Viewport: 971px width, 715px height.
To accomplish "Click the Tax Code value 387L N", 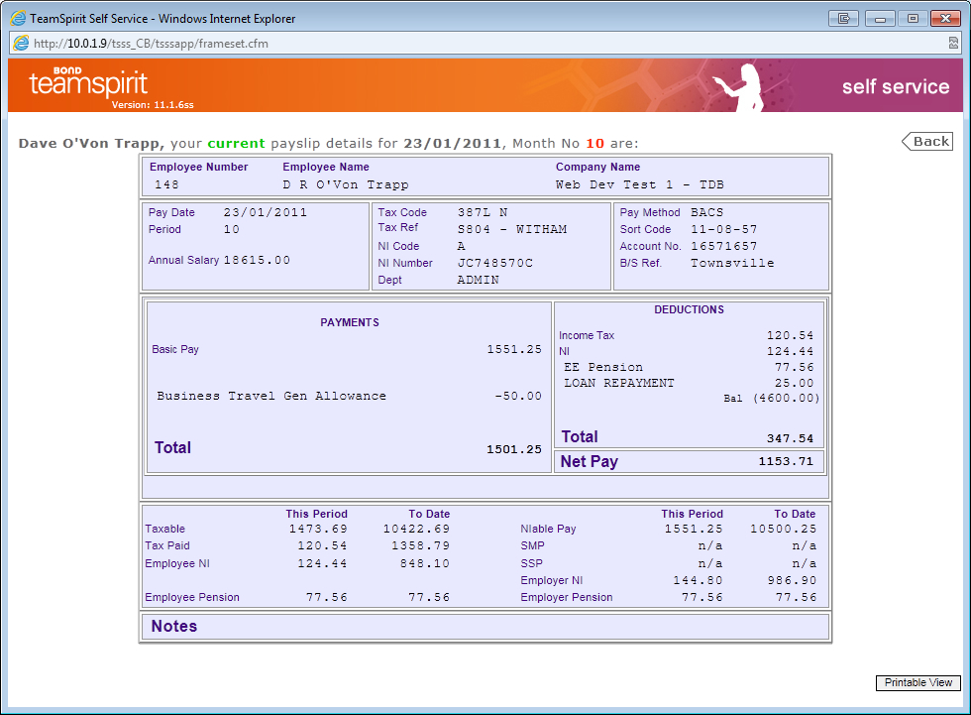I will coord(483,212).
